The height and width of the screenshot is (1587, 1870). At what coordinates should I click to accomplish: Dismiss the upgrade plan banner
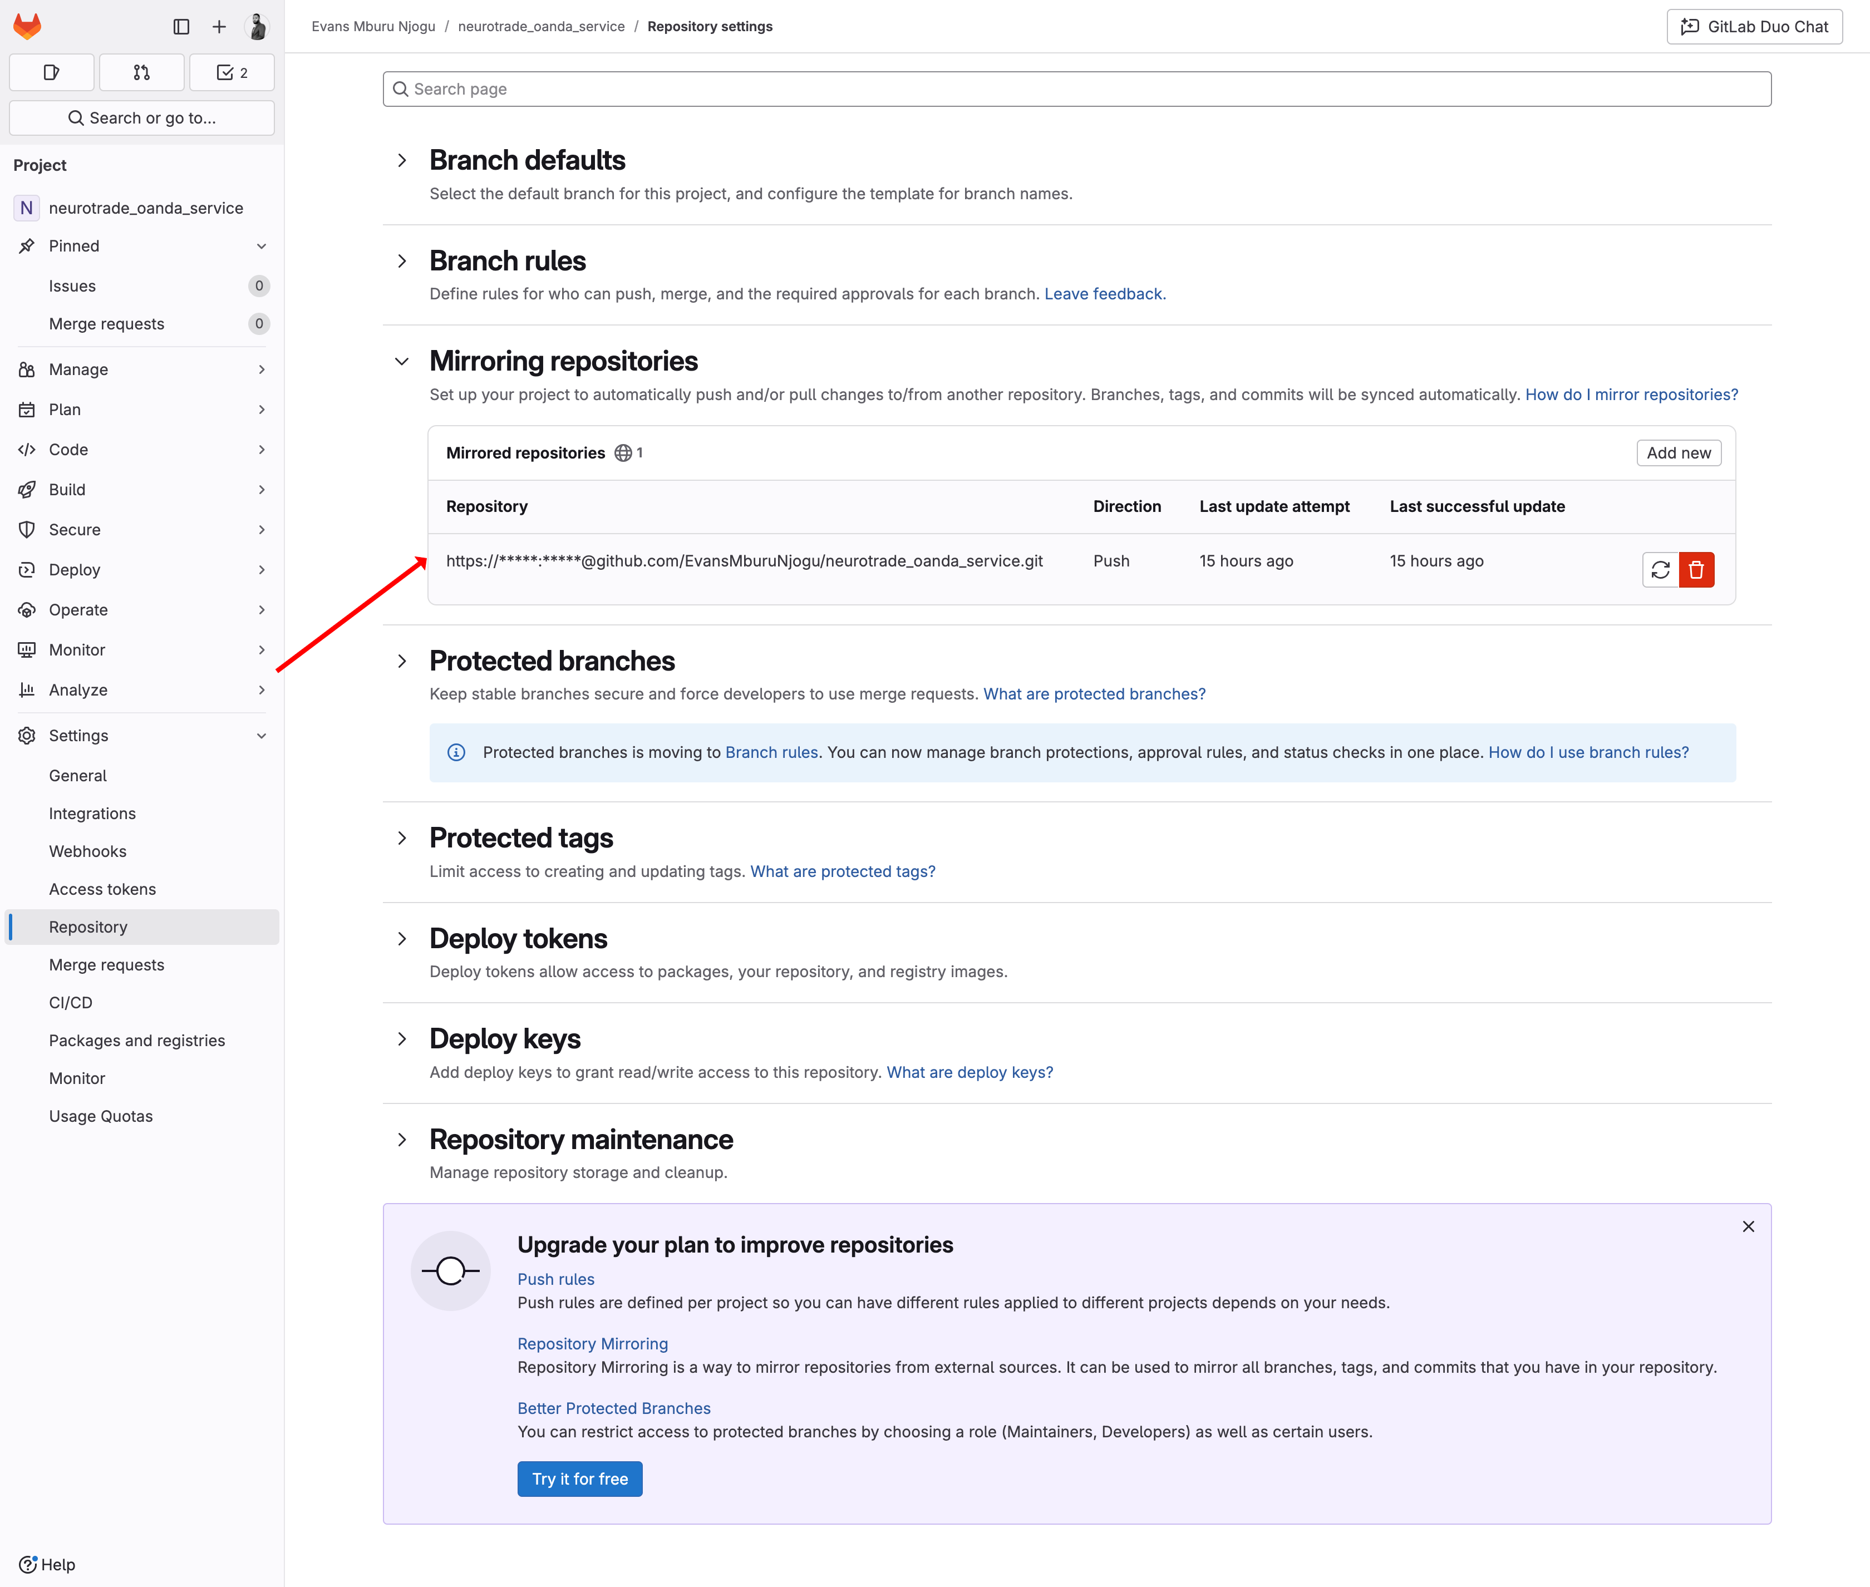click(1748, 1226)
